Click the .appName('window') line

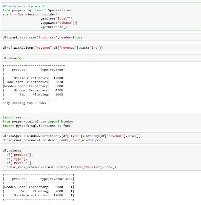click(x=59, y=23)
